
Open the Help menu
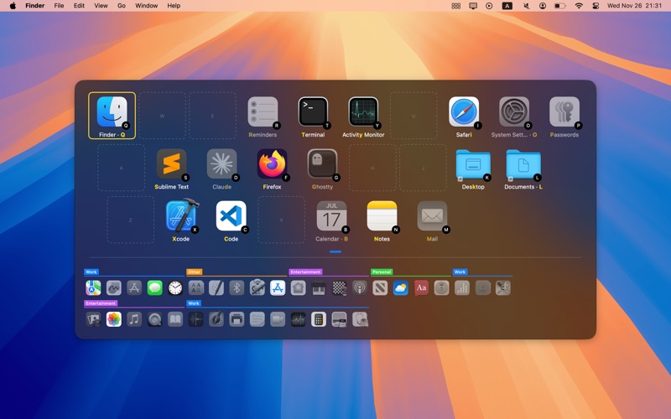click(x=174, y=6)
